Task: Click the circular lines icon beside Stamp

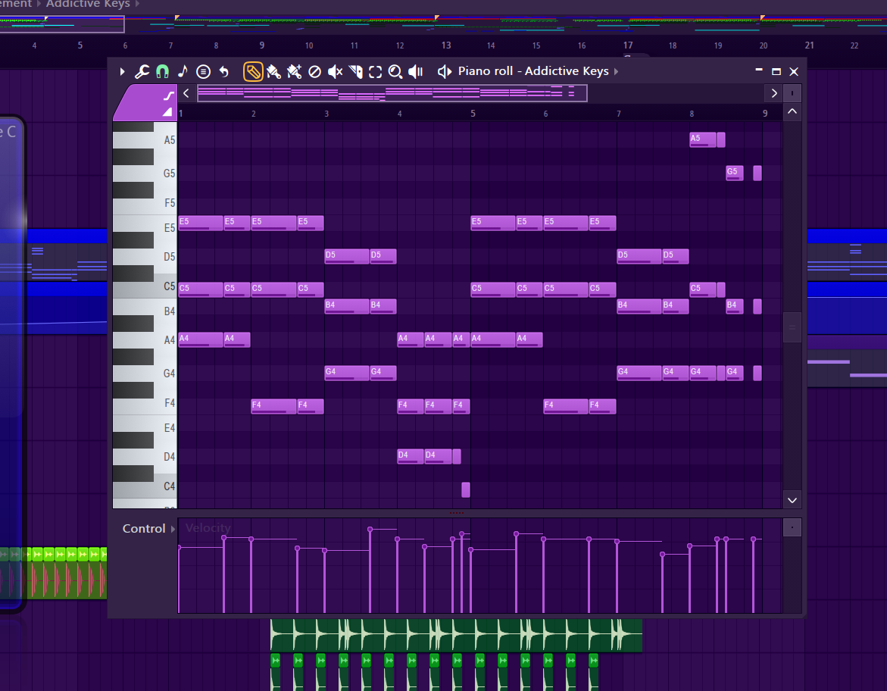Action: (x=203, y=72)
